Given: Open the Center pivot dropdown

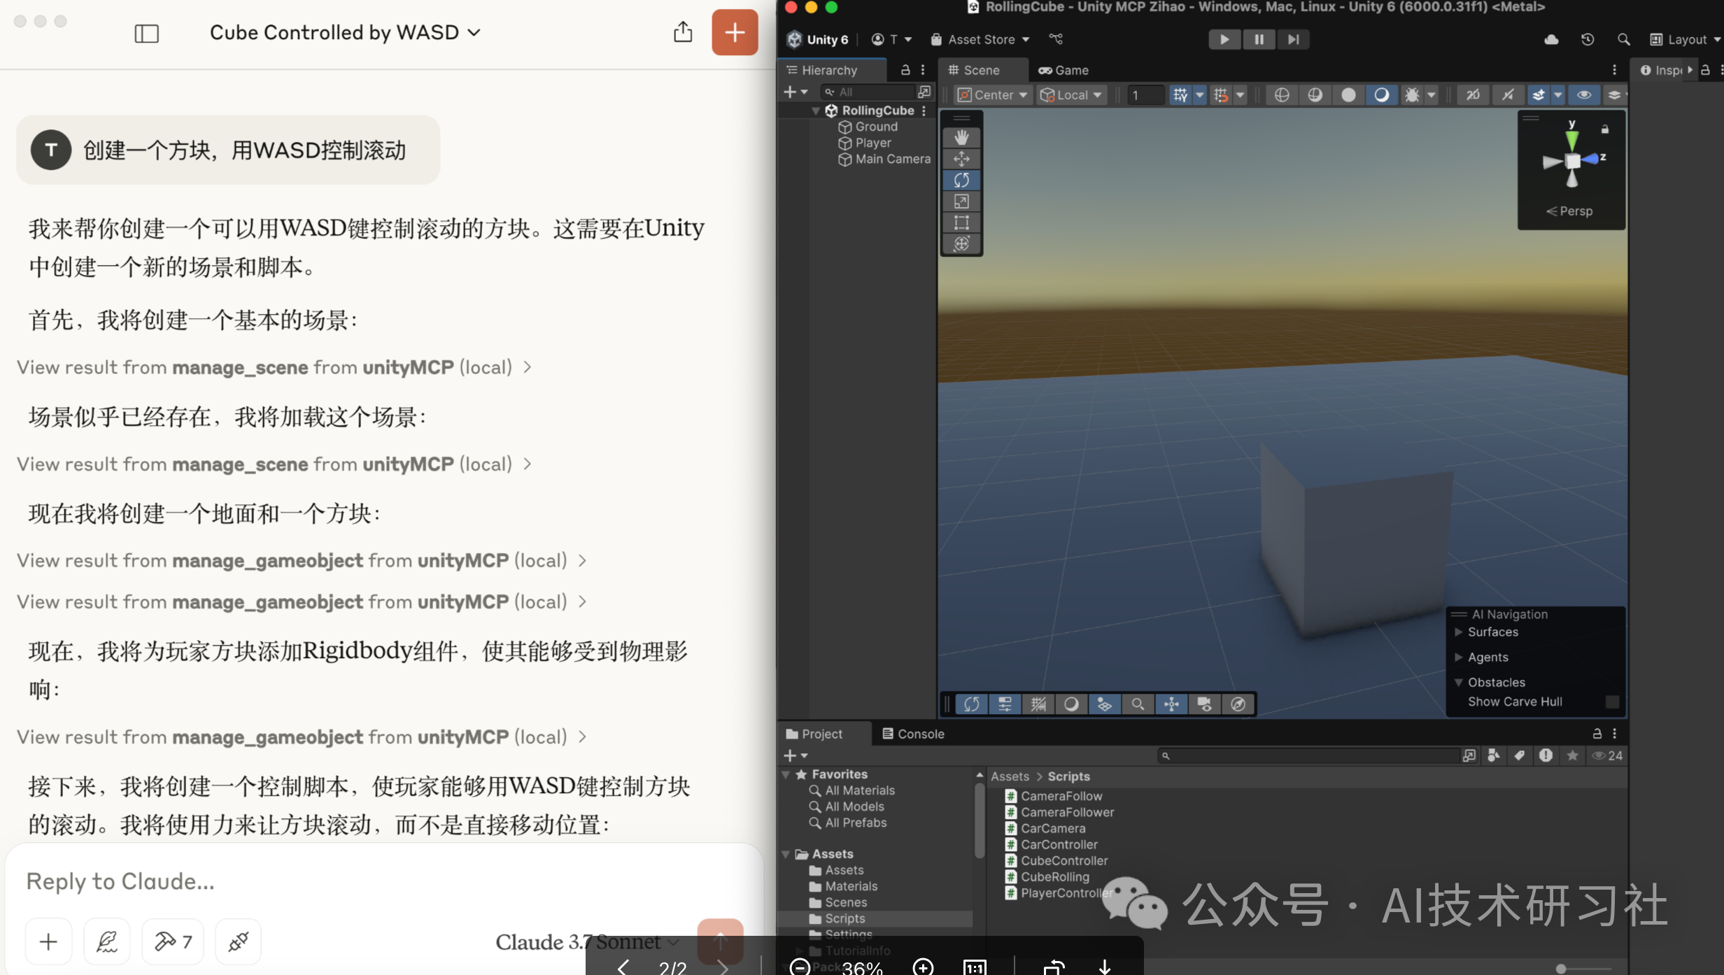Looking at the screenshot, I should [x=993, y=94].
